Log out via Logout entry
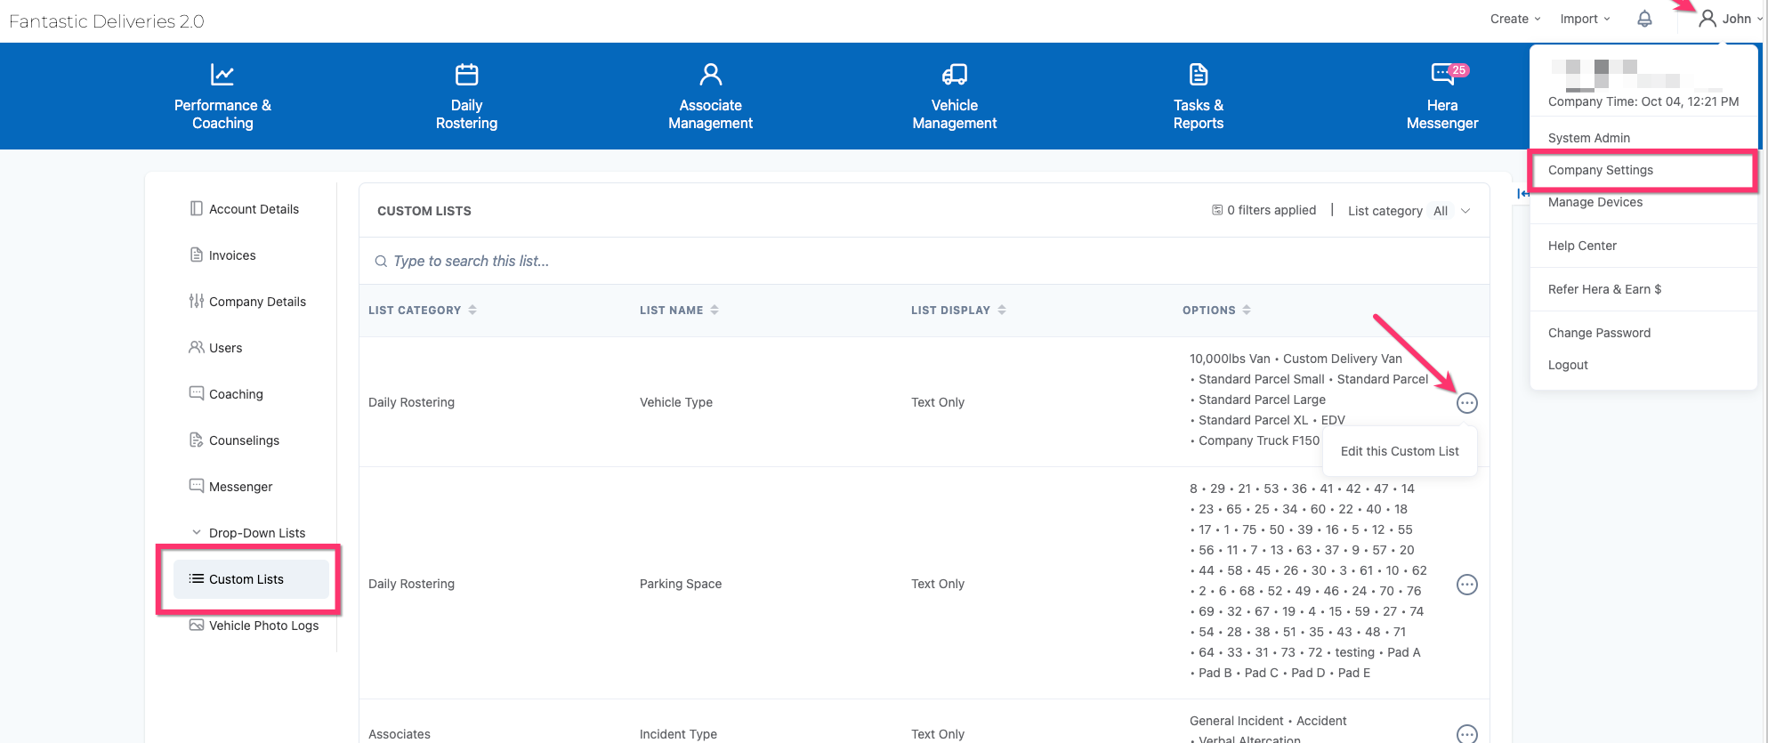Screen dimensions: 1768x743 (1568, 365)
